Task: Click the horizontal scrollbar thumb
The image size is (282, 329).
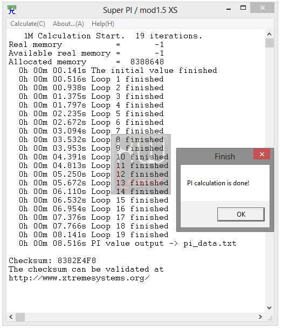Action: (20, 317)
